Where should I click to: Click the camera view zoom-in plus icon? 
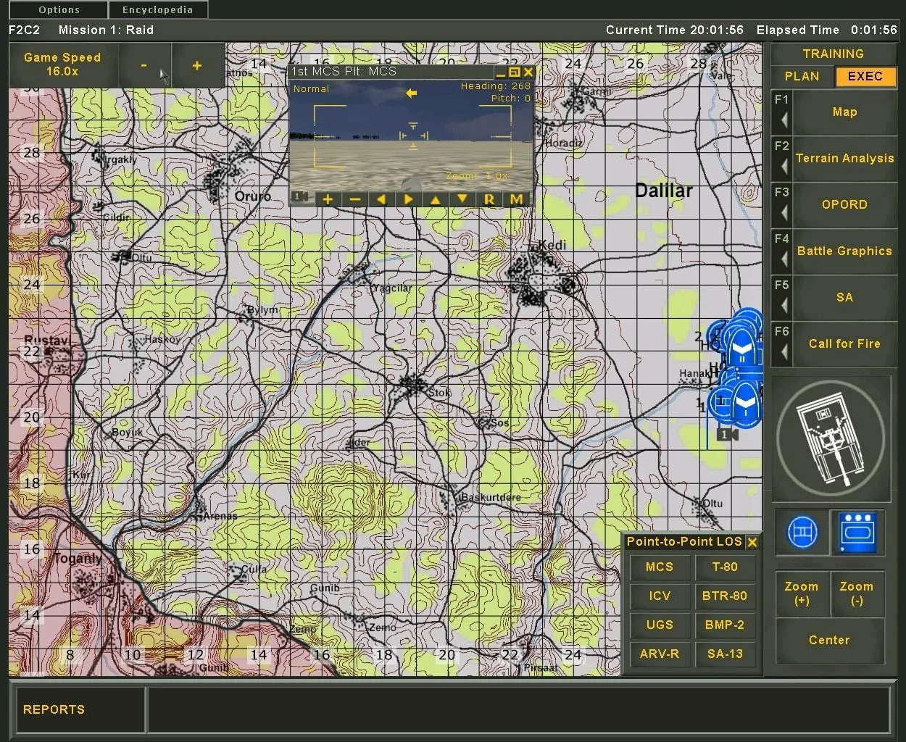pos(328,199)
